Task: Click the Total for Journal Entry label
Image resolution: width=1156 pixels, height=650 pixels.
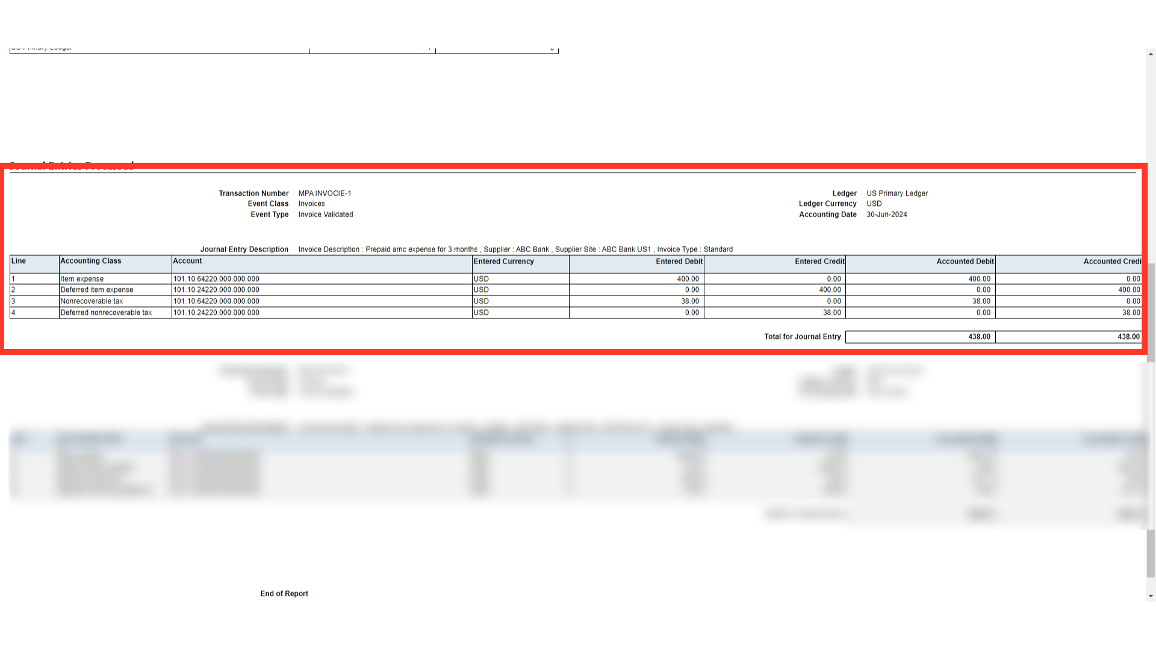Action: click(x=803, y=336)
